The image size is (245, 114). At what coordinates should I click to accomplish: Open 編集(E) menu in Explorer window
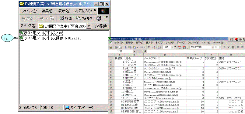click(x=47, y=11)
